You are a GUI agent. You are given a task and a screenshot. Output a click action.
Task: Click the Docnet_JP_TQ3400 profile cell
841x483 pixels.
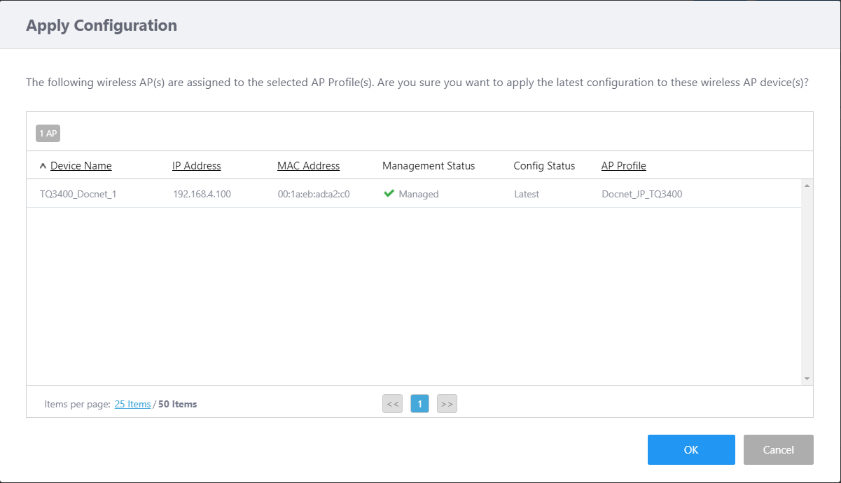641,194
